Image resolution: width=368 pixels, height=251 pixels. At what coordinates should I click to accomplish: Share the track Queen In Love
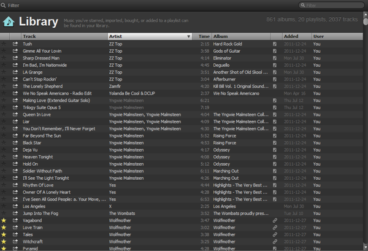tap(15, 114)
